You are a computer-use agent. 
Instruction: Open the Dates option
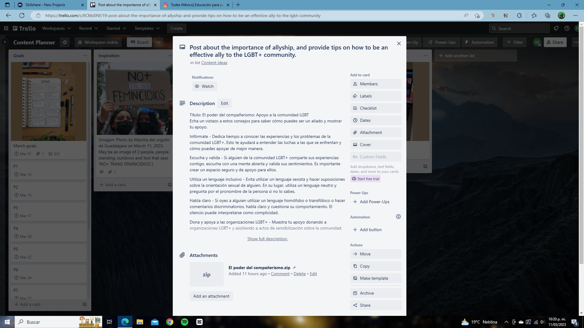(x=376, y=120)
